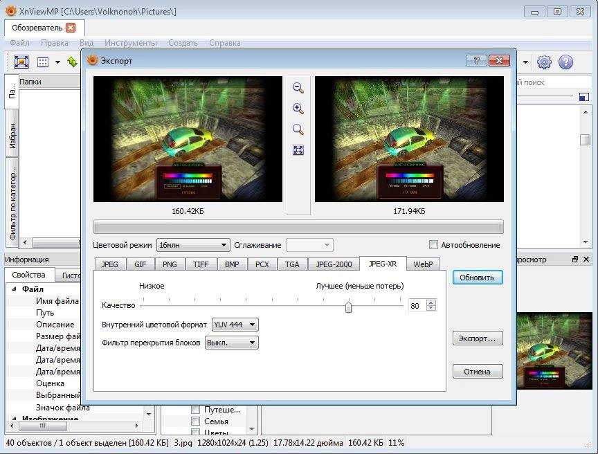Click the export progress bar
This screenshot has height=454, width=598.
click(298, 227)
